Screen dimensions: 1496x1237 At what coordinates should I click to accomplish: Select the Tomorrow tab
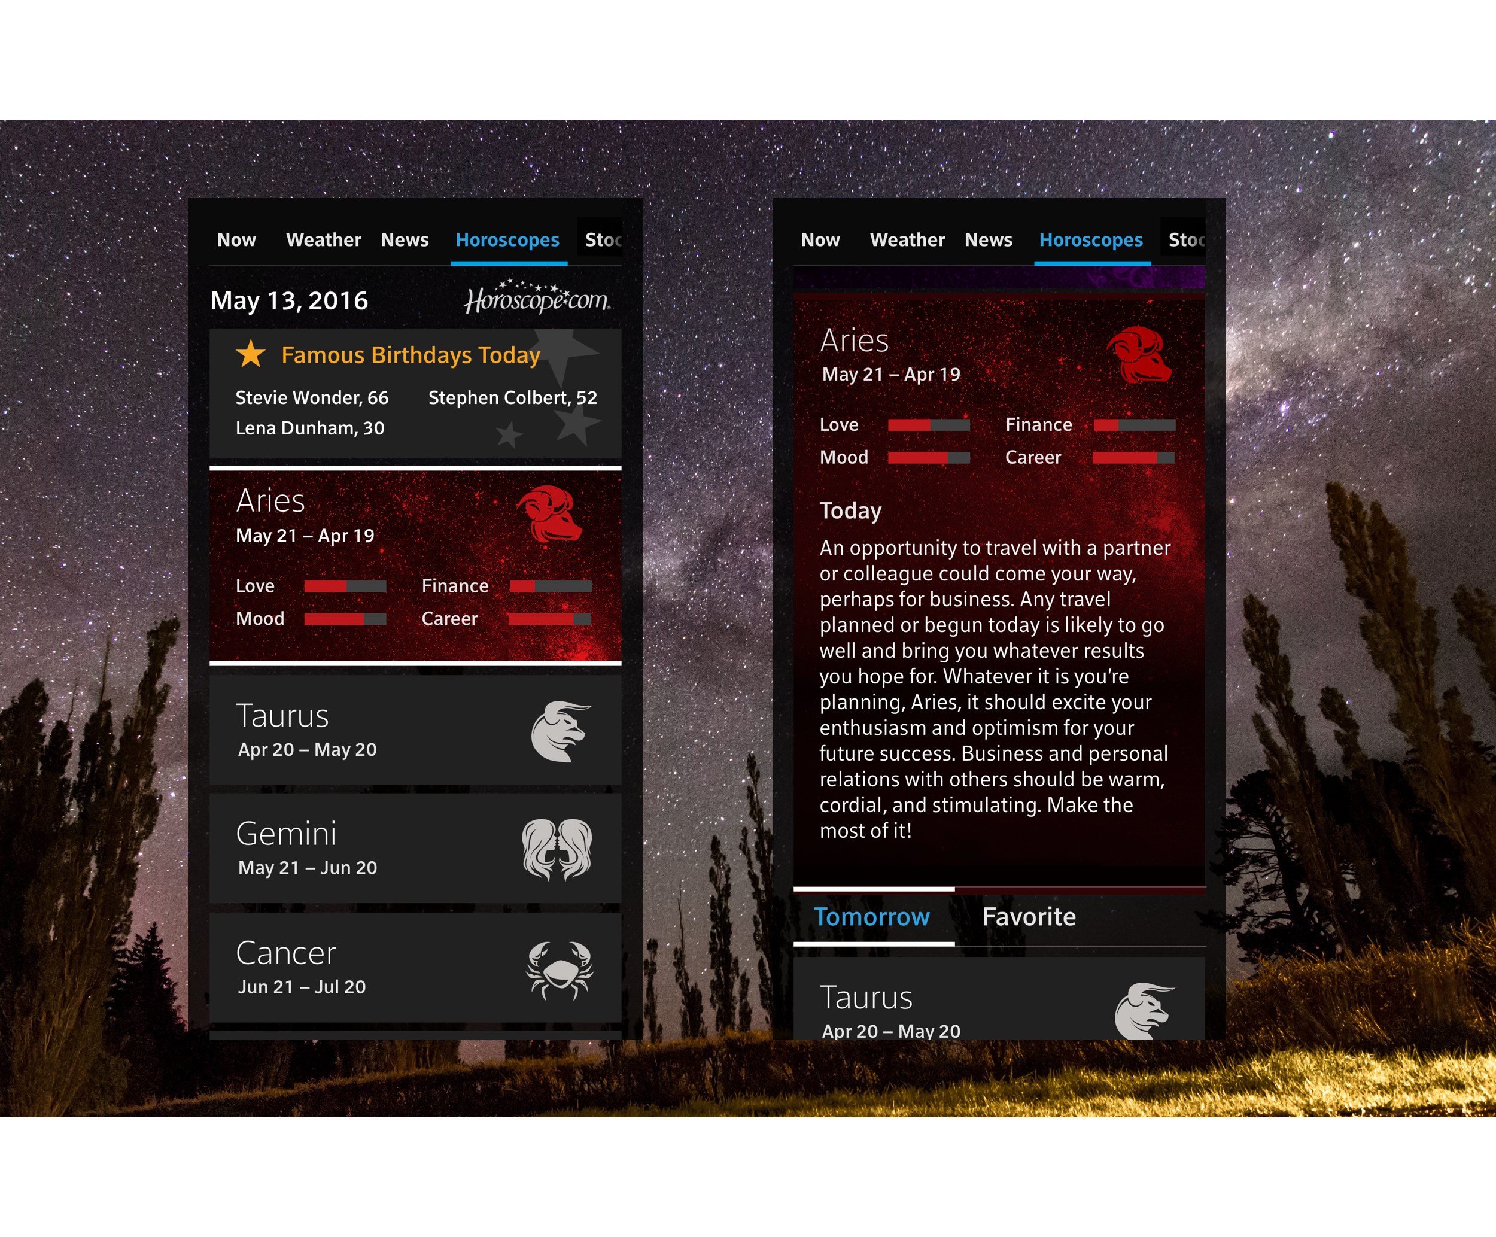tap(871, 916)
